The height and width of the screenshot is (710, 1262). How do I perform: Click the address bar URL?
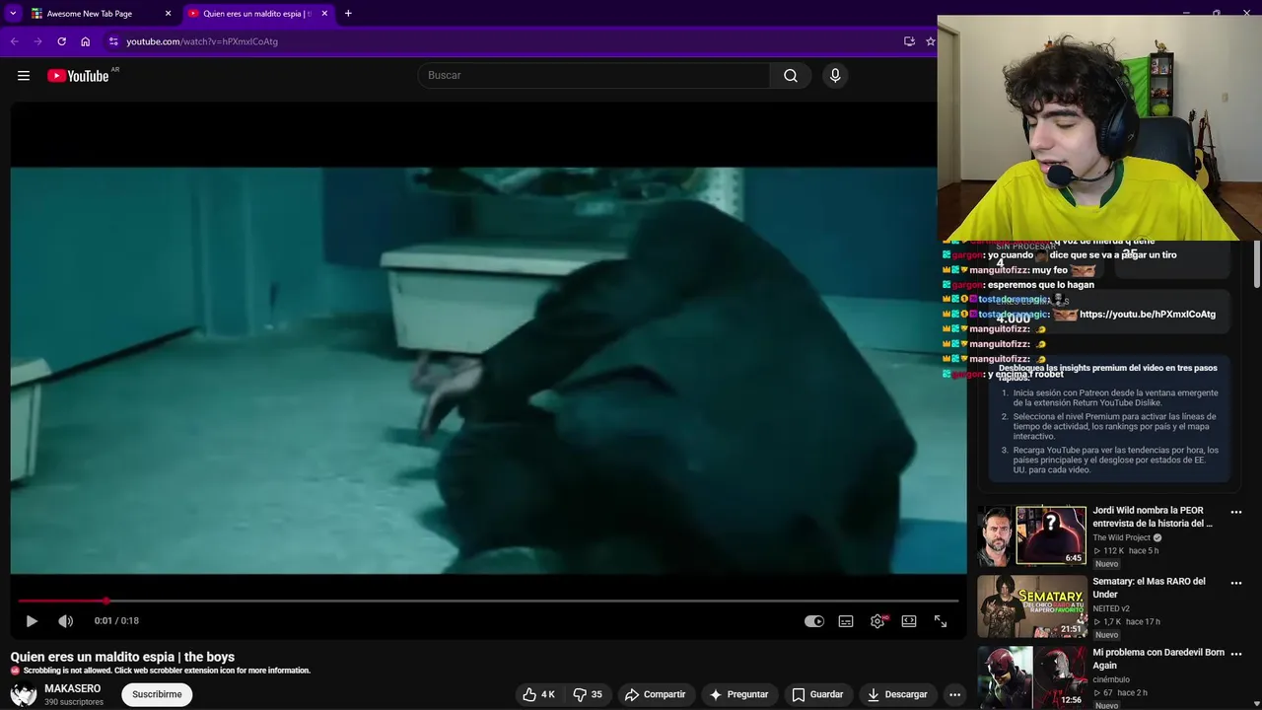point(202,41)
